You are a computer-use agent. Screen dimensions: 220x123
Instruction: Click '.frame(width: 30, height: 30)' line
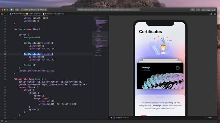pos(57,104)
